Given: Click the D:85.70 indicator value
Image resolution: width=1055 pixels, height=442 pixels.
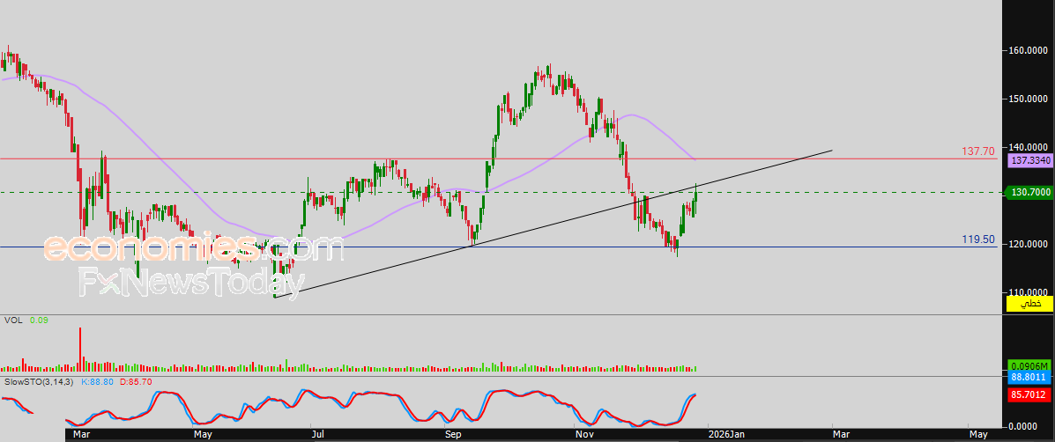Looking at the screenshot, I should tap(137, 382).
